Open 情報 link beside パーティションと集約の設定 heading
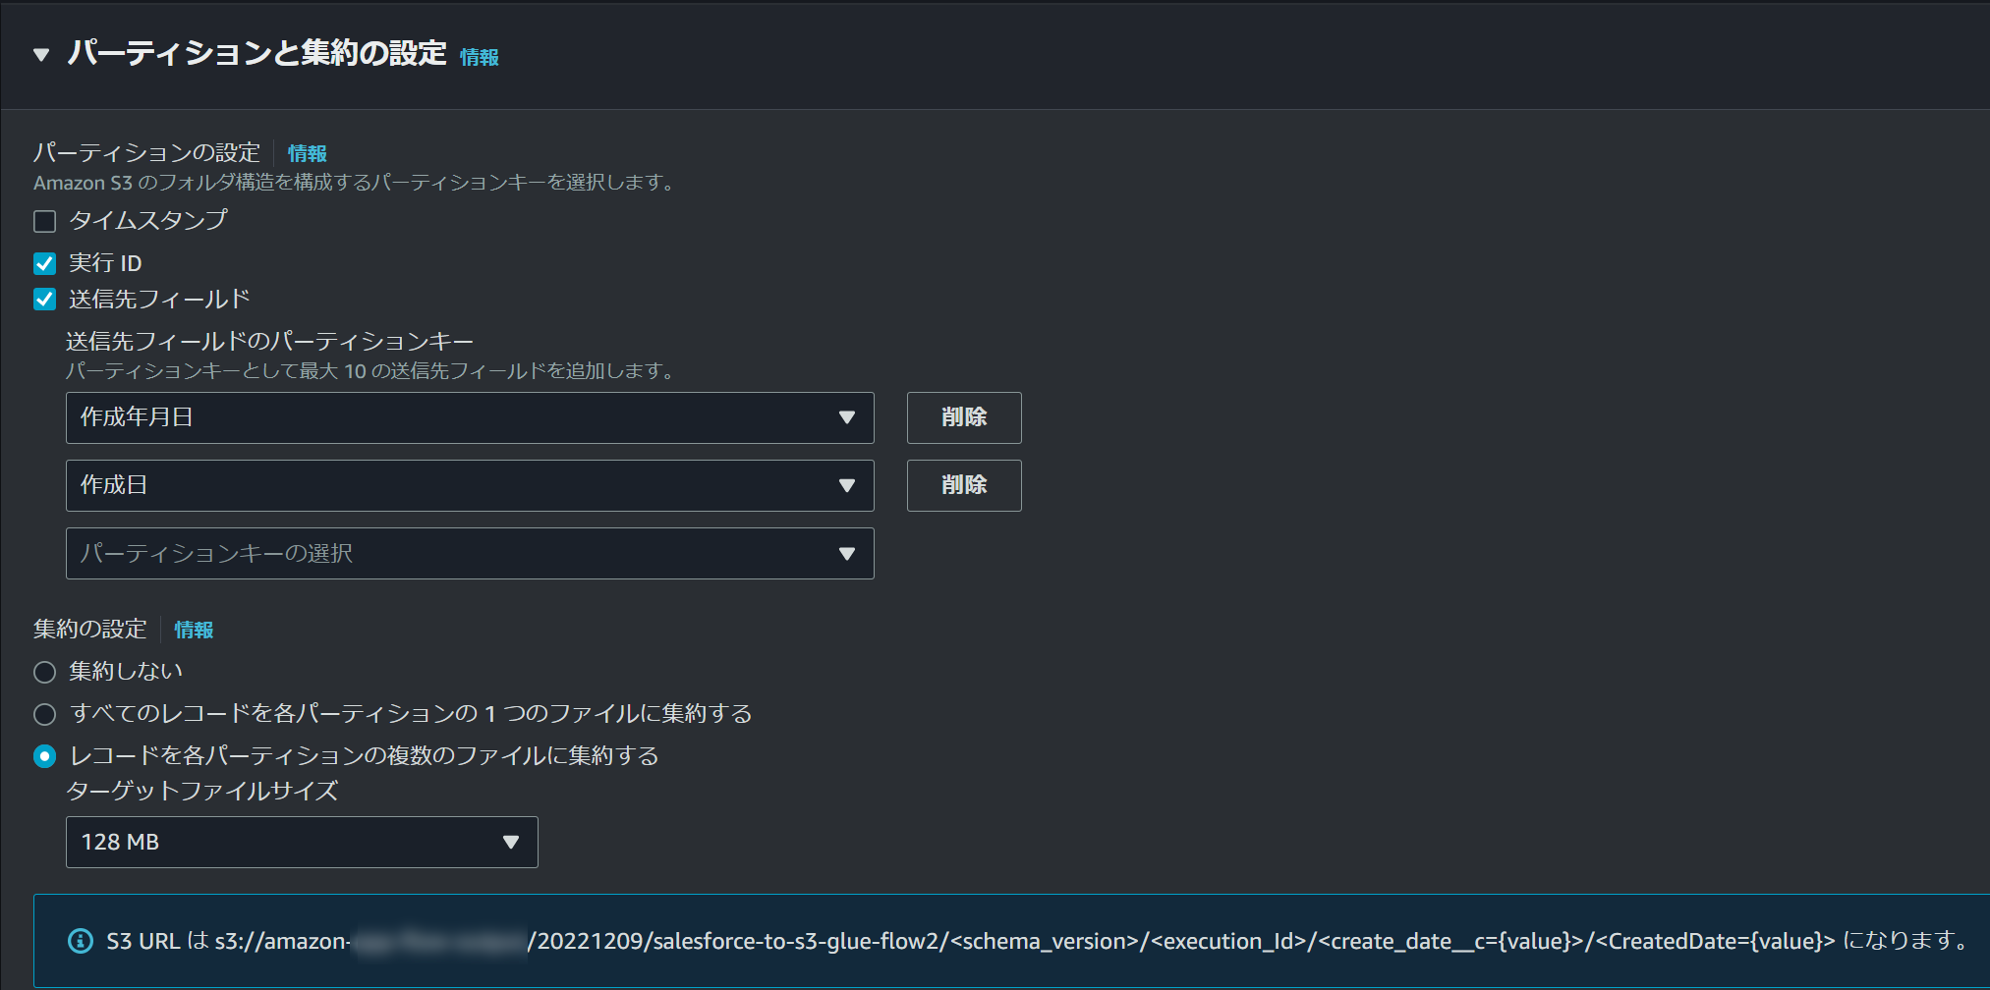 [x=480, y=57]
